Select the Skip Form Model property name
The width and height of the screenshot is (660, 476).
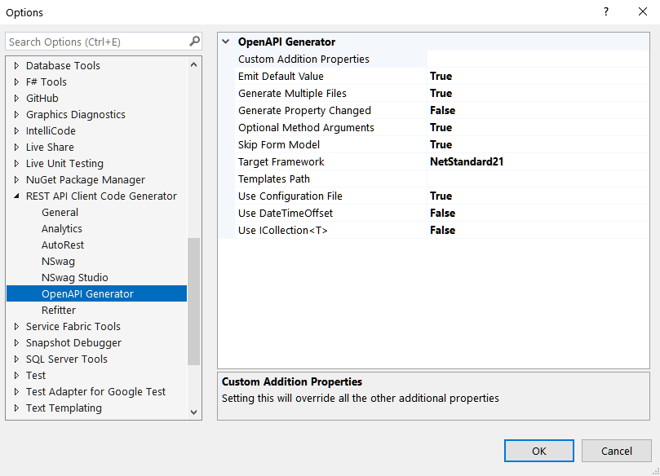tap(279, 144)
